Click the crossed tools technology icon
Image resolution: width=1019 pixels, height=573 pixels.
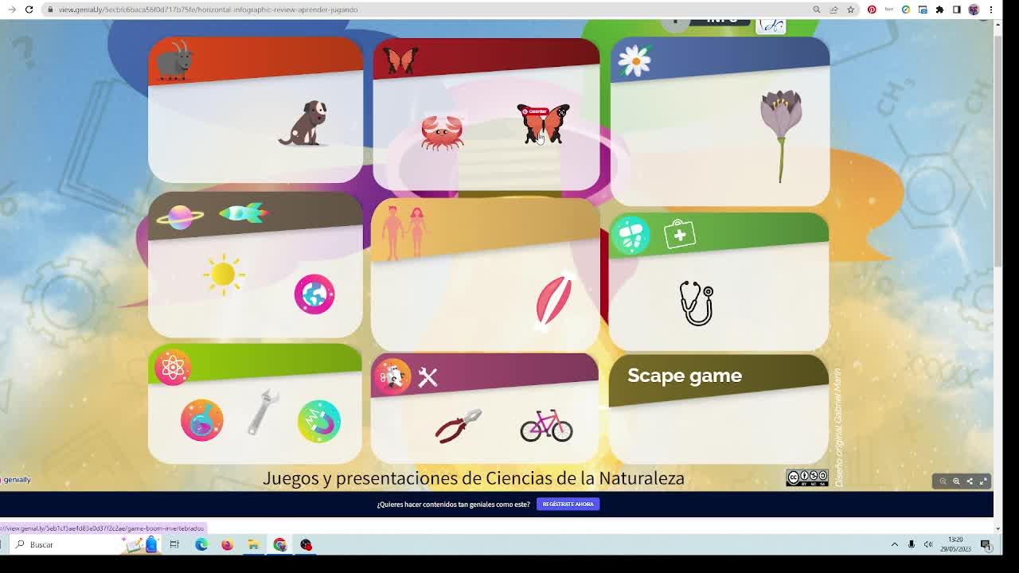pyautogui.click(x=428, y=377)
